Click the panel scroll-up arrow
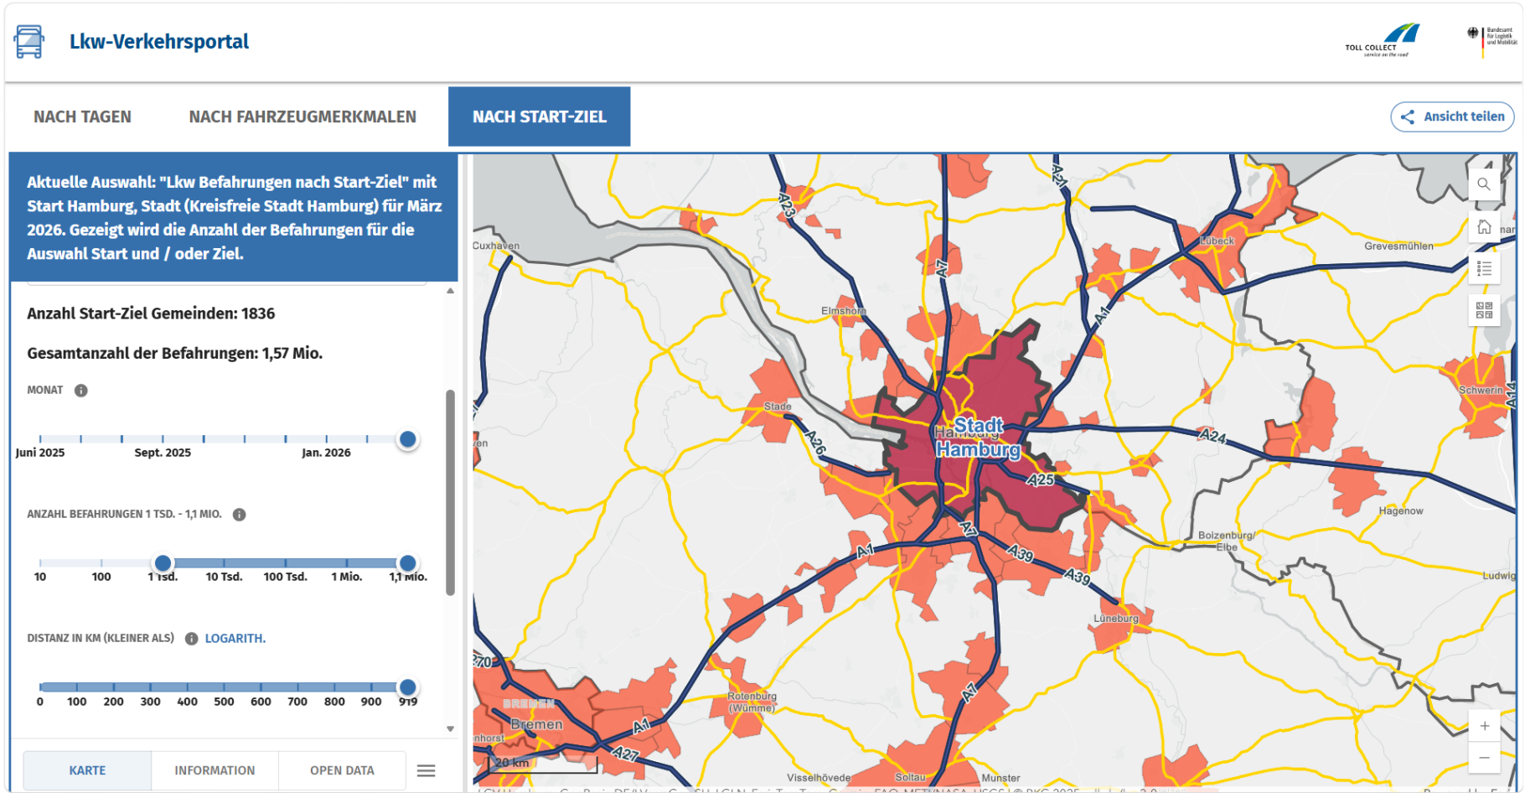 [x=450, y=291]
